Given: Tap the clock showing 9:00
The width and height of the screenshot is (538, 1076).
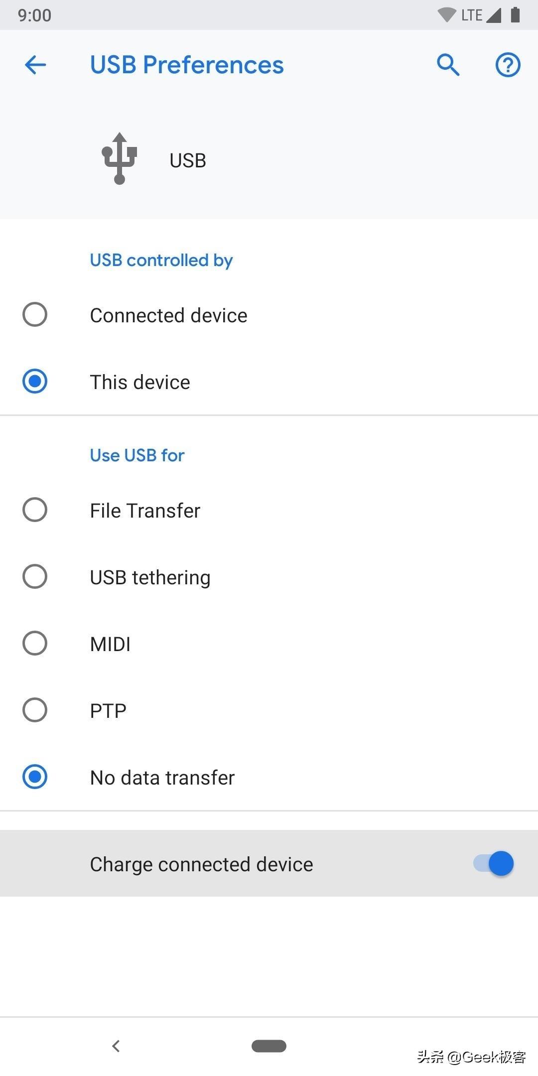Looking at the screenshot, I should 34,15.
